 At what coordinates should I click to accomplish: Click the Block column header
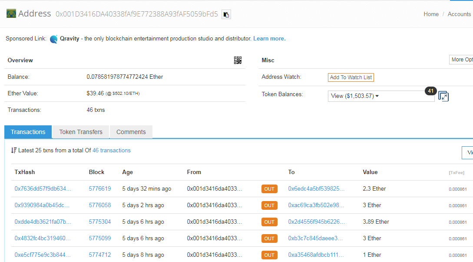(96, 172)
